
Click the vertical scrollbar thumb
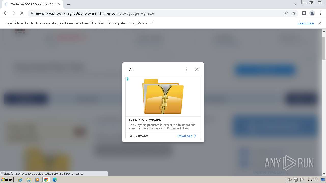pos(324,48)
